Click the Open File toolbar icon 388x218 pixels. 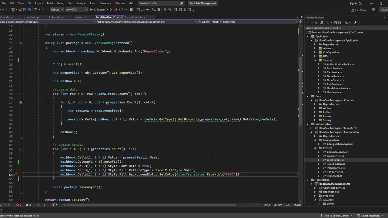tap(20, 10)
